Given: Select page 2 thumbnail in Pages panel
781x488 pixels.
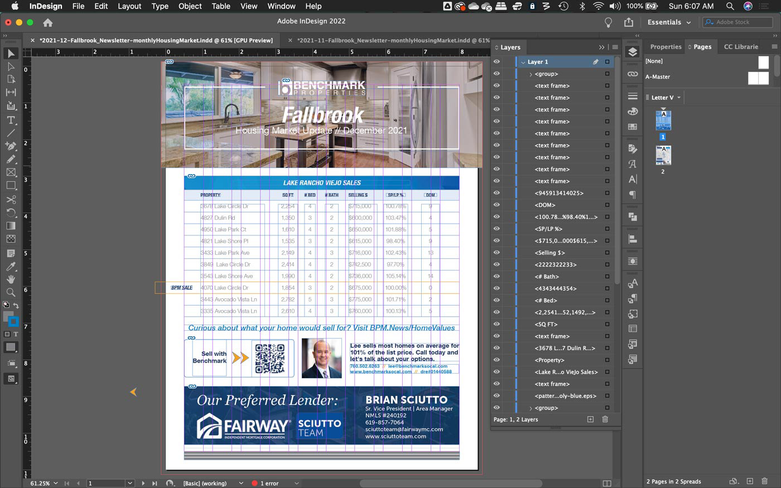Looking at the screenshot, I should point(663,156).
